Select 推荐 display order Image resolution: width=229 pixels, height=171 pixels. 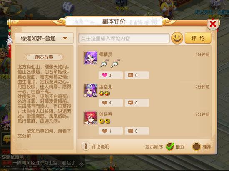(x=196, y=146)
